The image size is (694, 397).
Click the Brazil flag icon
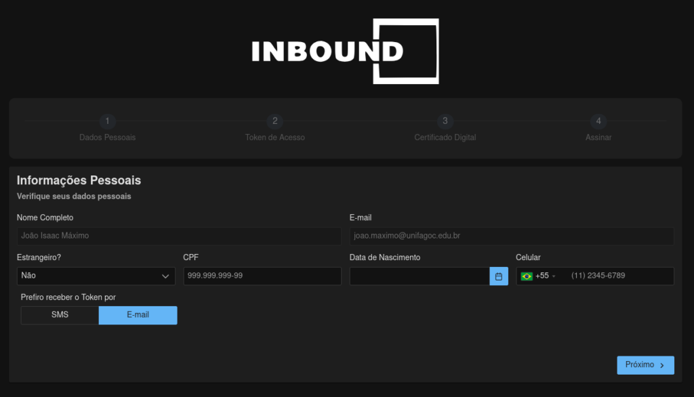click(x=527, y=276)
